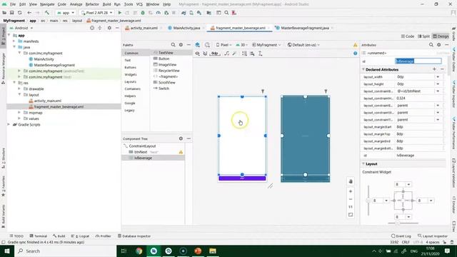Open Attributes panel settings gear

439,45
